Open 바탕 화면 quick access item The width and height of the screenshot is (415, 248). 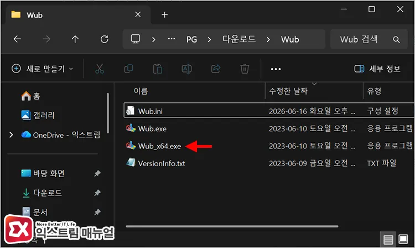(x=43, y=173)
